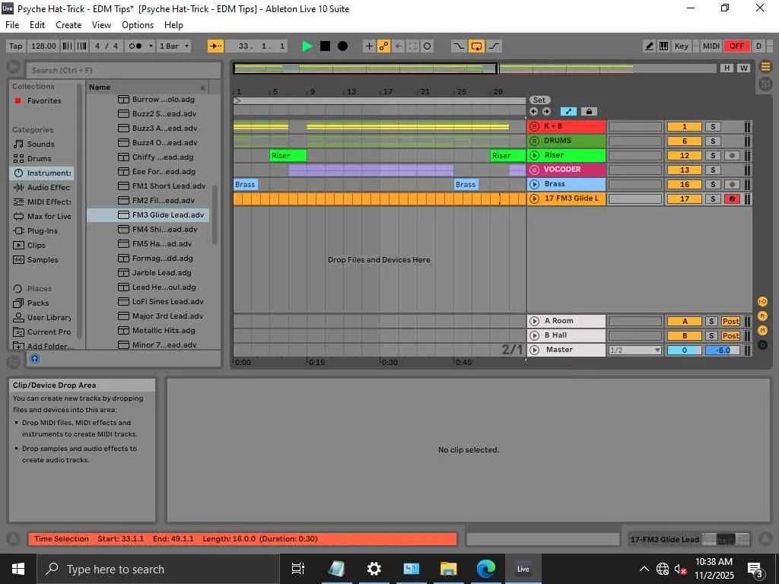This screenshot has height=584, width=779.
Task: Click the Re-Enable Automation arrow
Action: [x=399, y=46]
